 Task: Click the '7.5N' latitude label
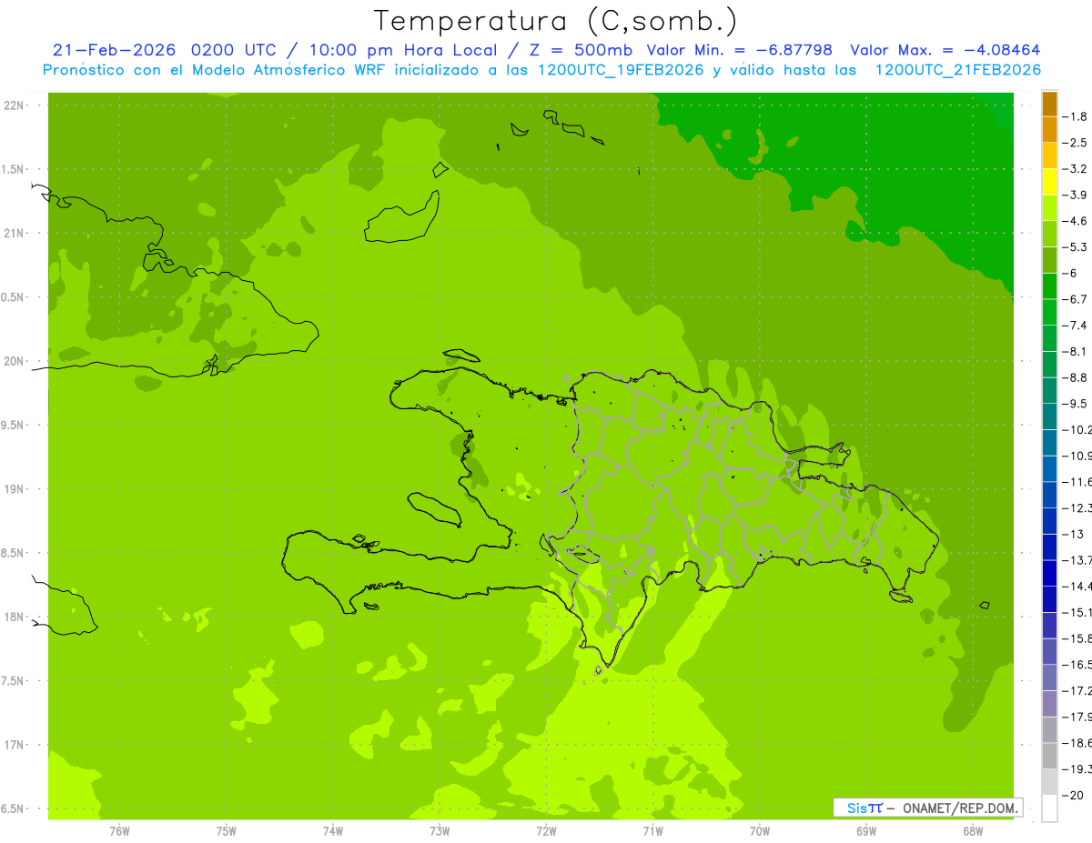(x=14, y=681)
